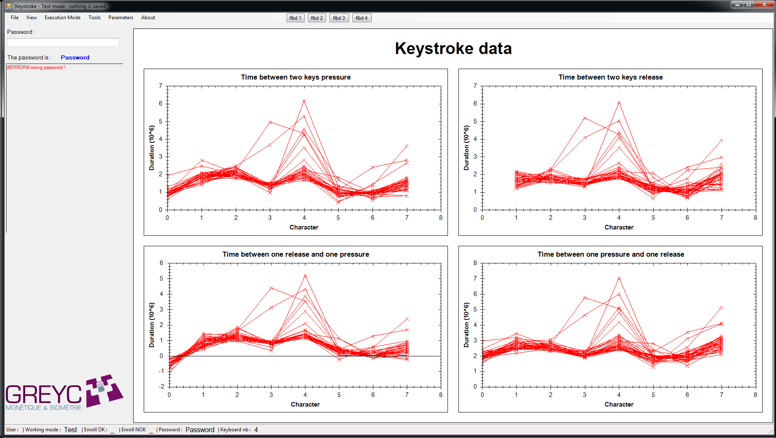The width and height of the screenshot is (776, 438).
Task: Open the About menu
Action: point(147,18)
